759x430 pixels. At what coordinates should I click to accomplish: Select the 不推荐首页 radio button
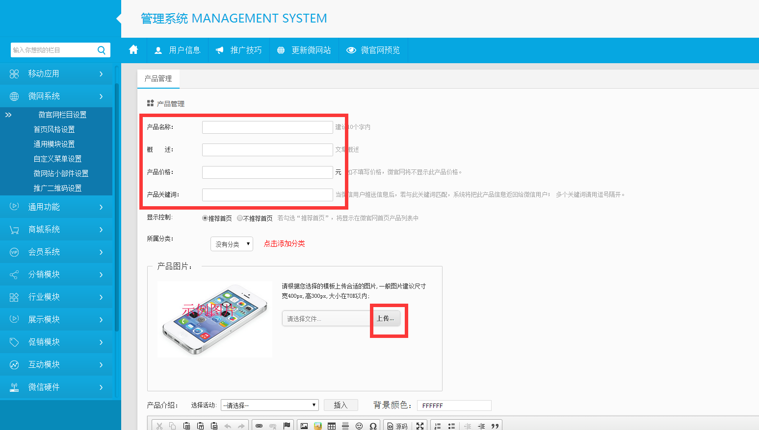(240, 218)
